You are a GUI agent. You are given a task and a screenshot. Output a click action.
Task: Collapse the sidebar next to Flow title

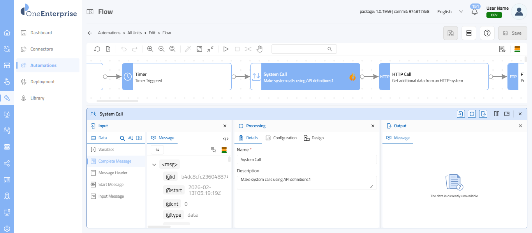90,12
